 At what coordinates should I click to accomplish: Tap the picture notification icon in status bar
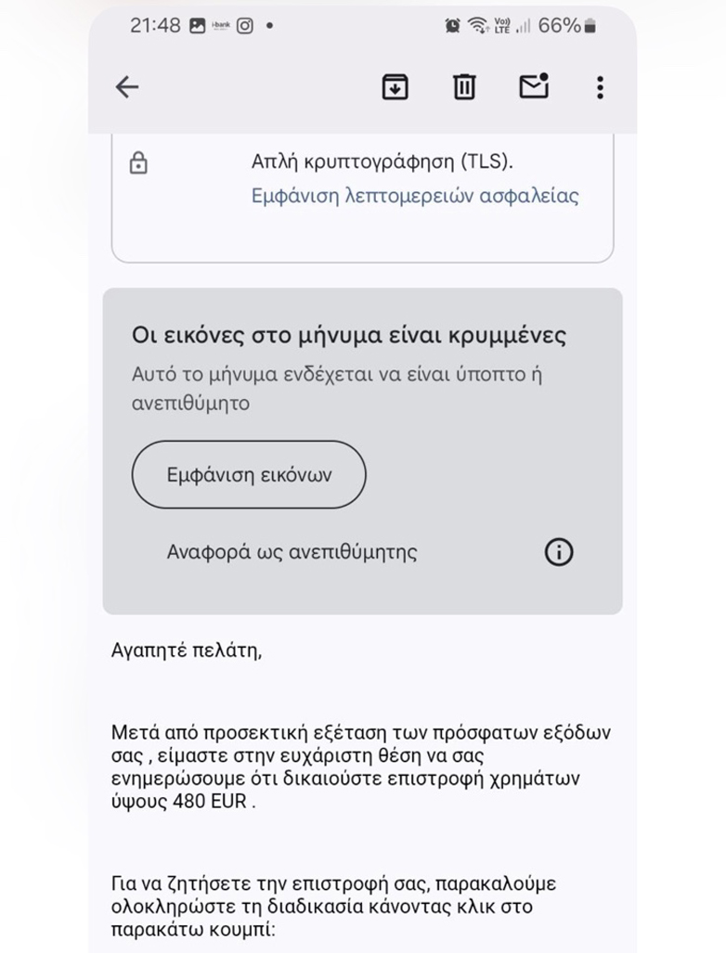coord(197,26)
